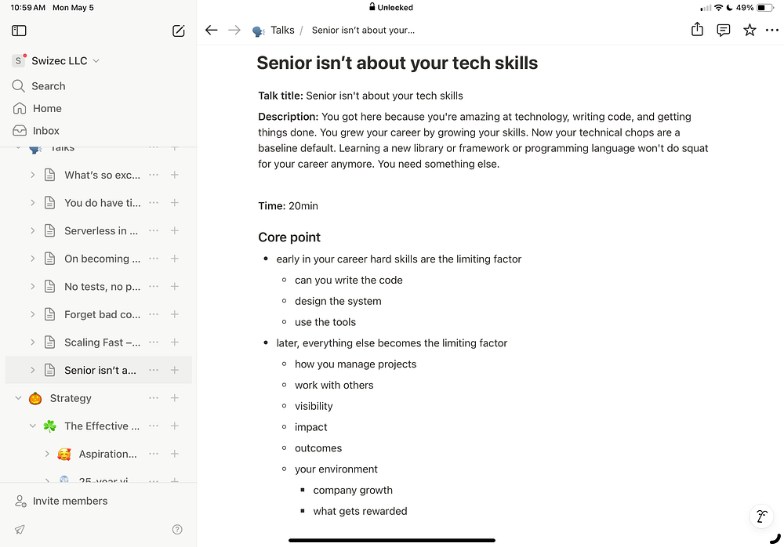Expand the 'Aspiration...' page
The height and width of the screenshot is (547, 784).
pos(47,454)
